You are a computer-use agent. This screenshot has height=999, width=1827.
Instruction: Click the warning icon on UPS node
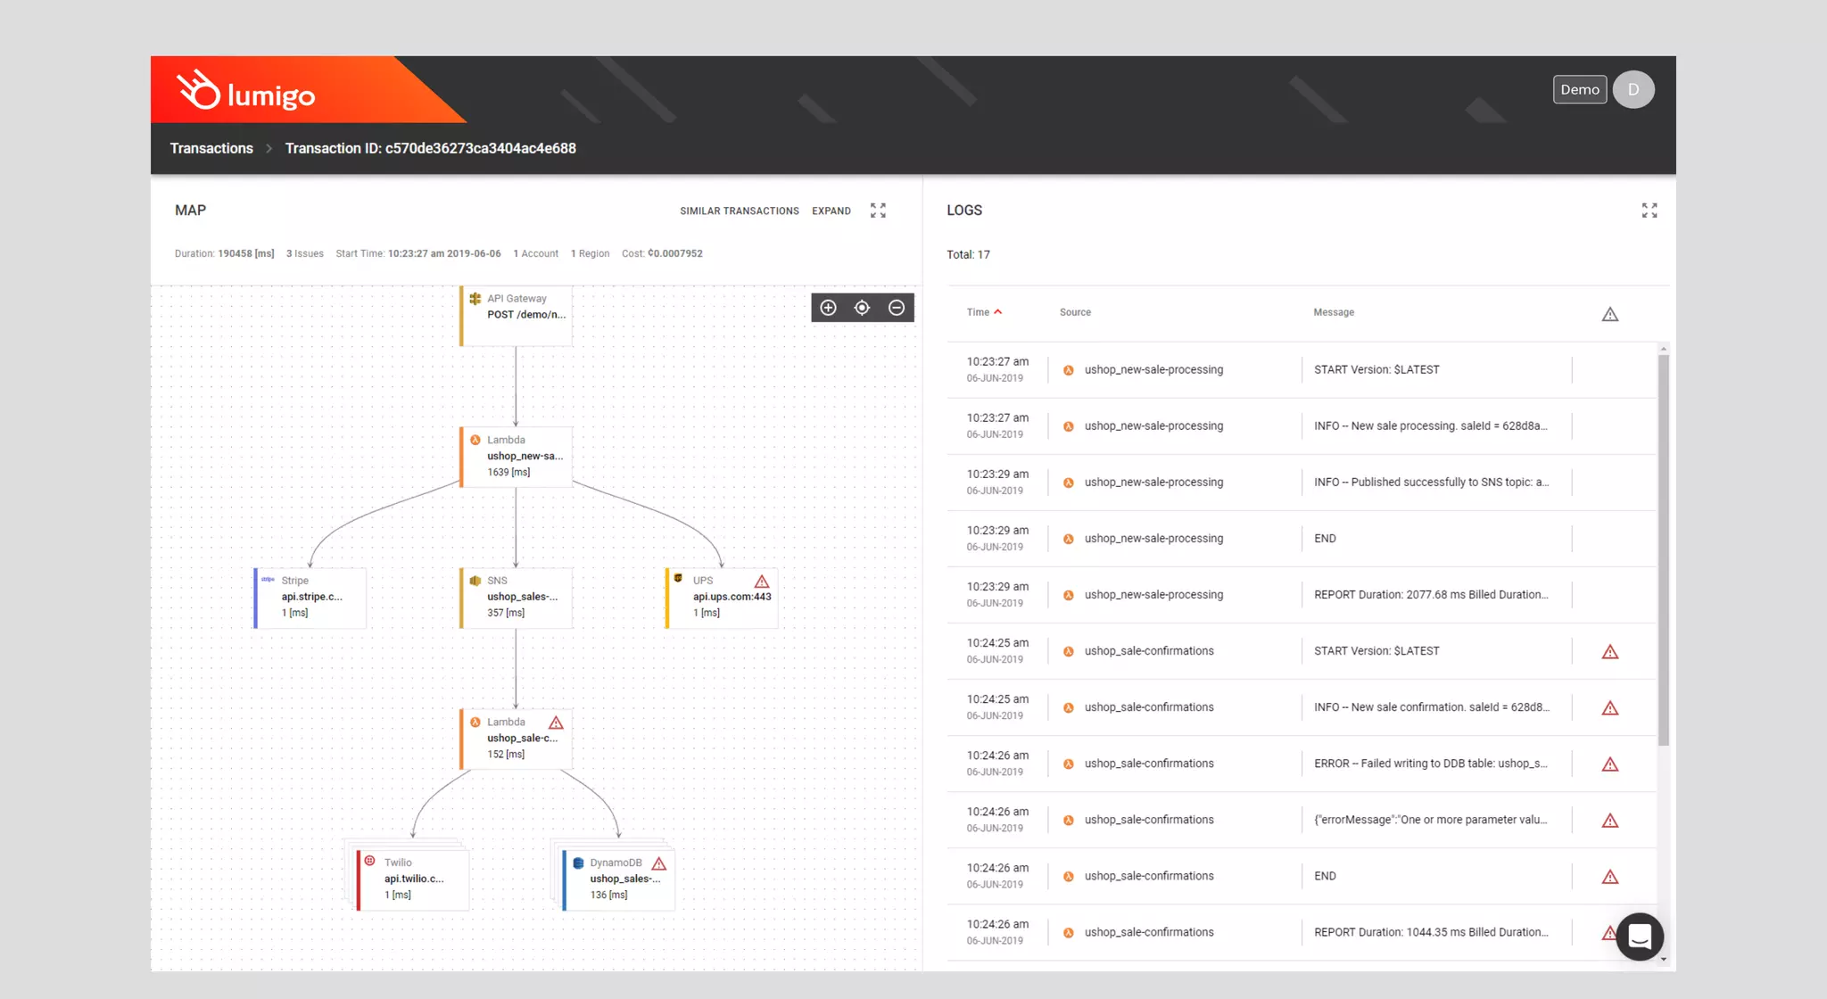(761, 582)
